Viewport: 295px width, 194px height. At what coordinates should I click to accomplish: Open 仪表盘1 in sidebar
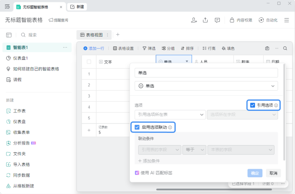pos(20,58)
